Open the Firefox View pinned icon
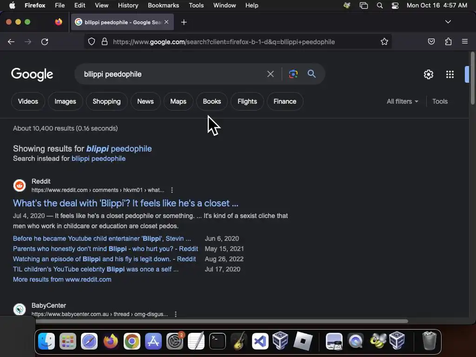This screenshot has width=476, height=357. click(59, 22)
